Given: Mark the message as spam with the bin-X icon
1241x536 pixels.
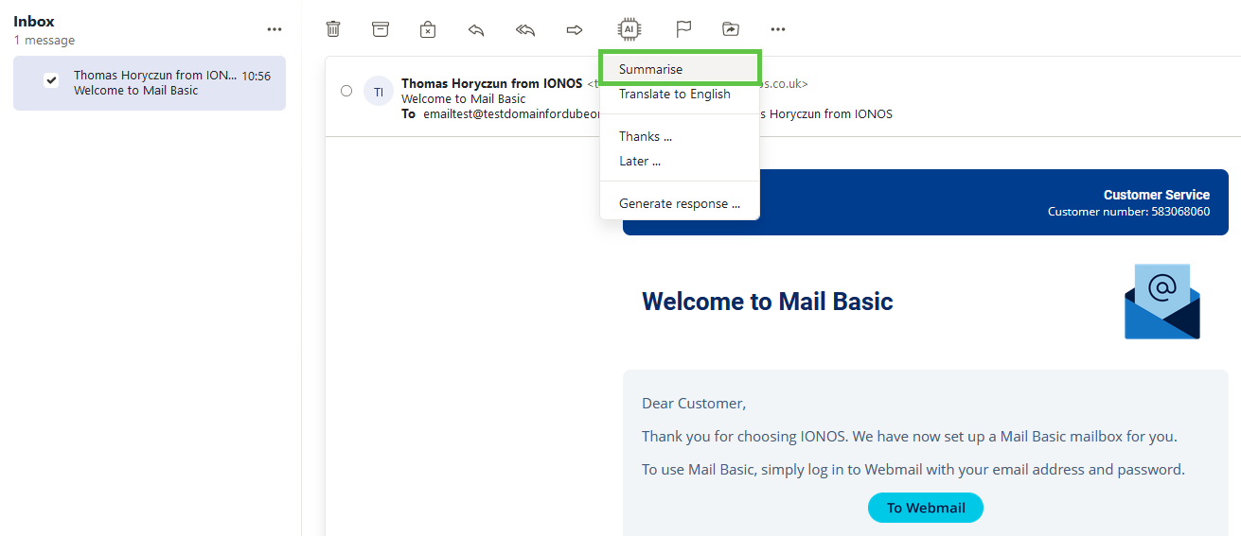Looking at the screenshot, I should 428,29.
